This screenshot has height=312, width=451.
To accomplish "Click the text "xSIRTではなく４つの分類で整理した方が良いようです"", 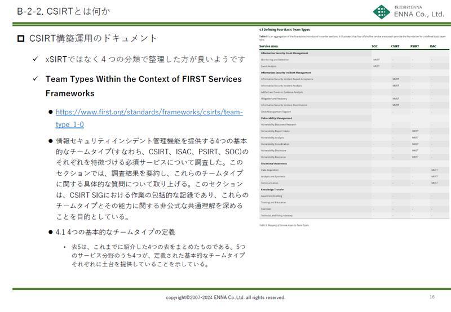I will (145, 59).
